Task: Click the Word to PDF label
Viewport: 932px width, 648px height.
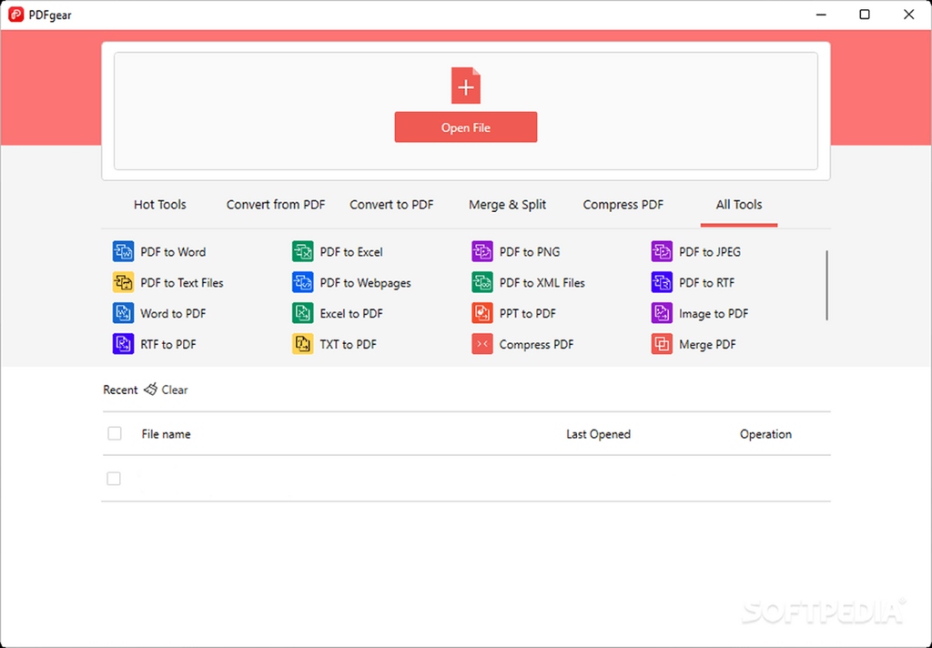Action: (173, 313)
